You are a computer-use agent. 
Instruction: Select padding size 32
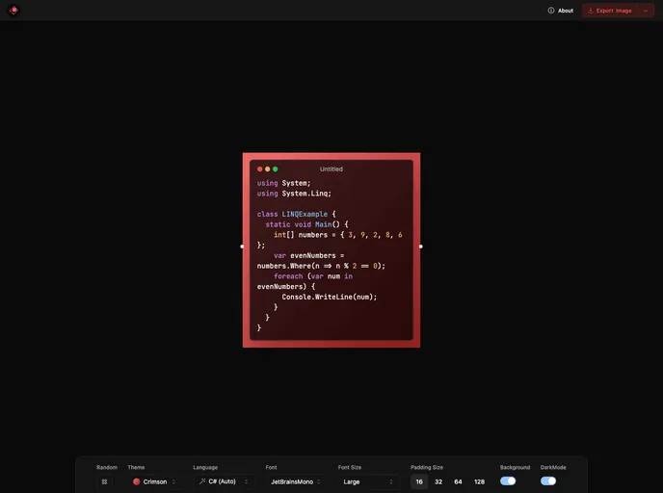coord(438,481)
